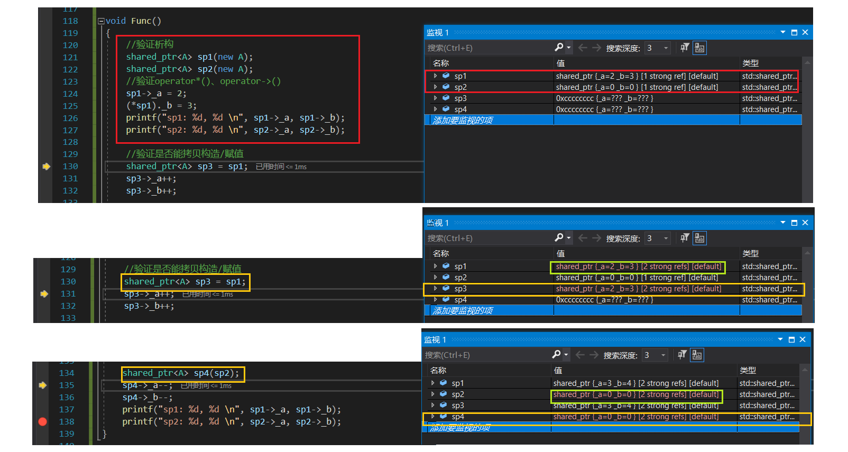Open the window options arrow in bottom Watch 1 title bar
848x452 pixels.
(780, 339)
